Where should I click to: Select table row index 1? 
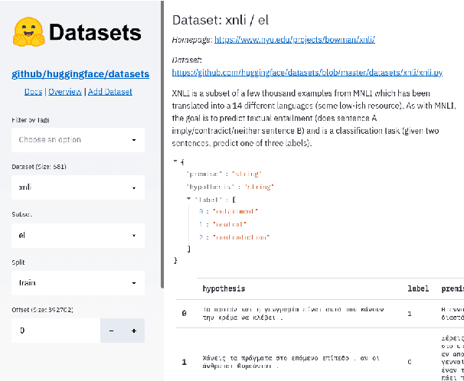tap(184, 361)
